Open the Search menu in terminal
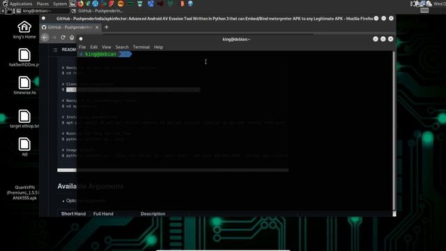 click(122, 47)
